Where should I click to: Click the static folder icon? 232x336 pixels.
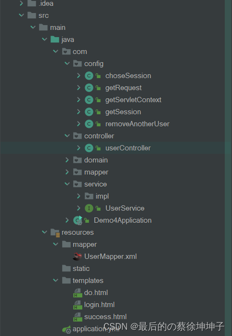tap(66, 269)
